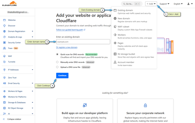Open the Support dropdown
The height and width of the screenshot is (123, 195).
coord(164,4)
